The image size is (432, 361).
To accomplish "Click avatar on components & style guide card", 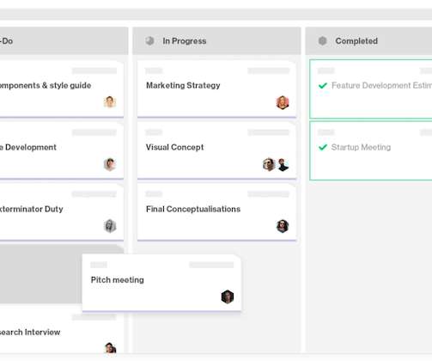I will click(110, 102).
